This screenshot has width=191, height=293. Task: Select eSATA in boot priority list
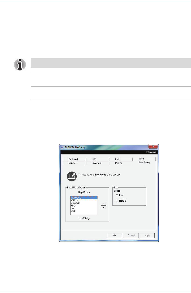pos(84,200)
